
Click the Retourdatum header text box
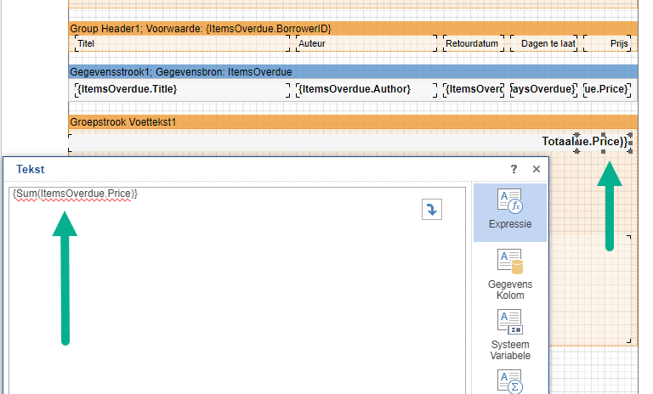pyautogui.click(x=473, y=42)
